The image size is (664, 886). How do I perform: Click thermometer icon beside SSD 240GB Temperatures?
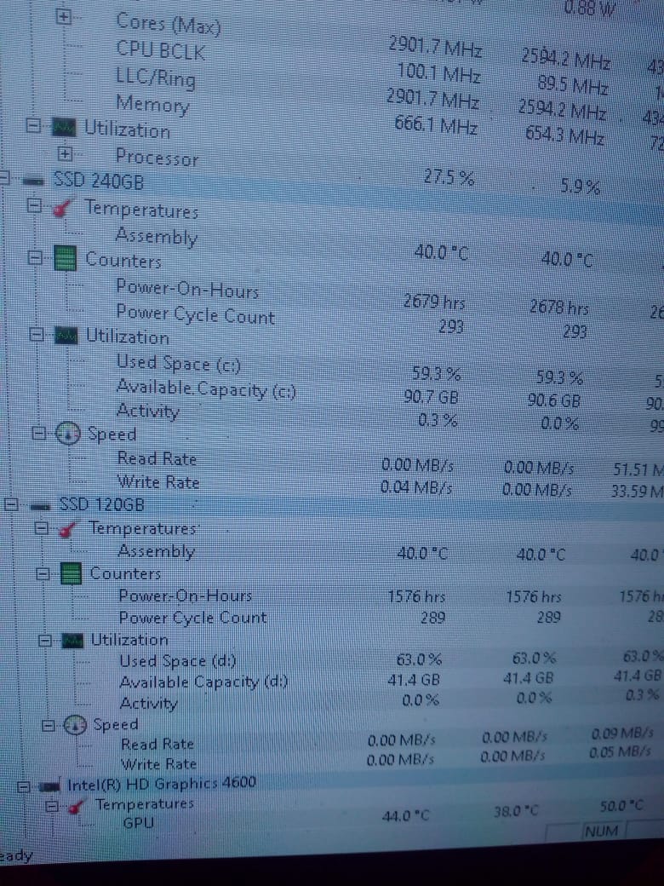coord(63,207)
